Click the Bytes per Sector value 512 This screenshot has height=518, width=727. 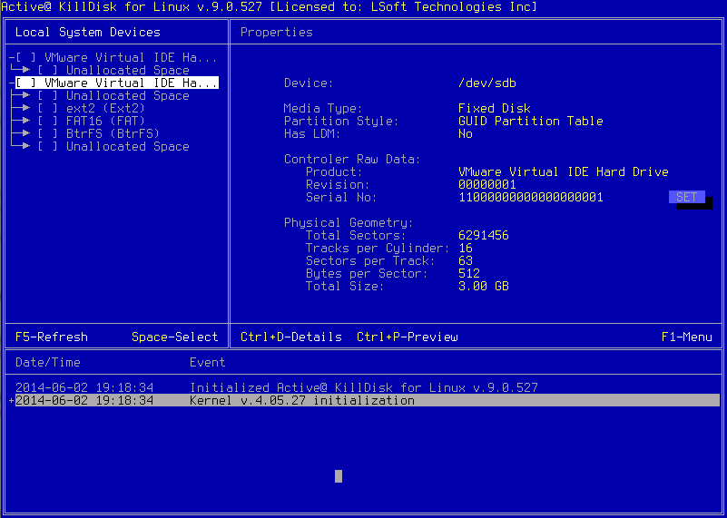click(469, 273)
